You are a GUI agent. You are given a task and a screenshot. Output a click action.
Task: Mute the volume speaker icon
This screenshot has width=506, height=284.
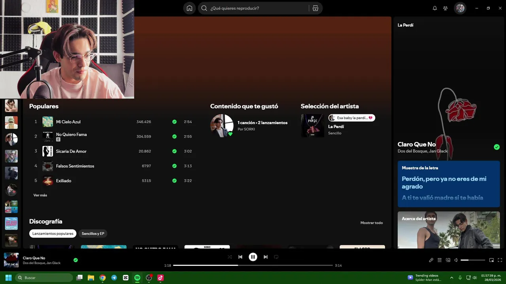pyautogui.click(x=456, y=260)
